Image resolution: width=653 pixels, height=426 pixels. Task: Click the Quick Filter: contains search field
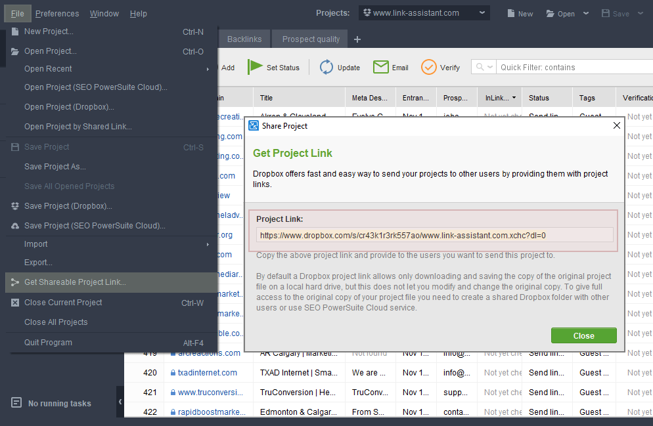click(575, 67)
